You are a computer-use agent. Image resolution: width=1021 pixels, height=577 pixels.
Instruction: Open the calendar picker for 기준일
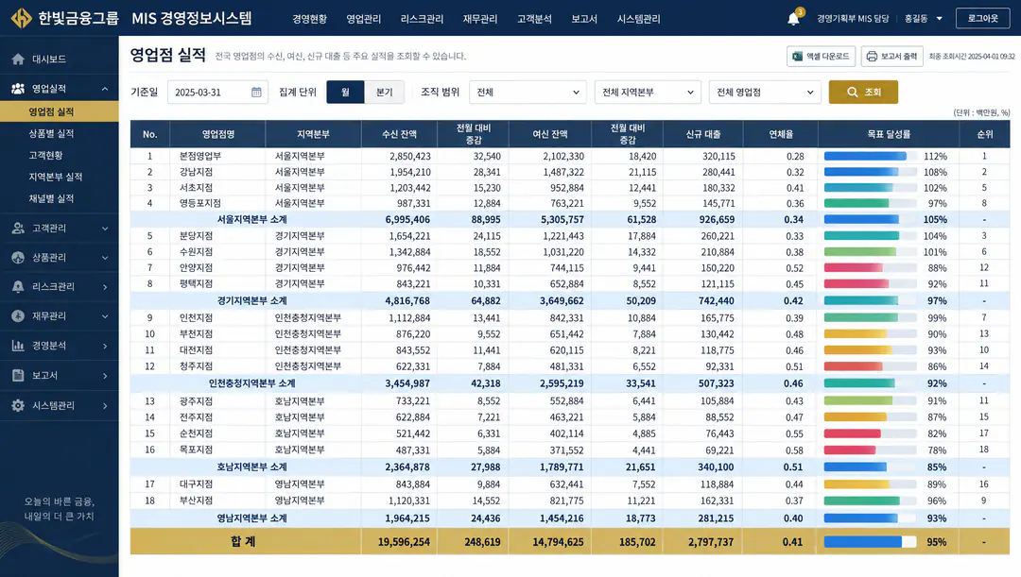click(x=256, y=93)
